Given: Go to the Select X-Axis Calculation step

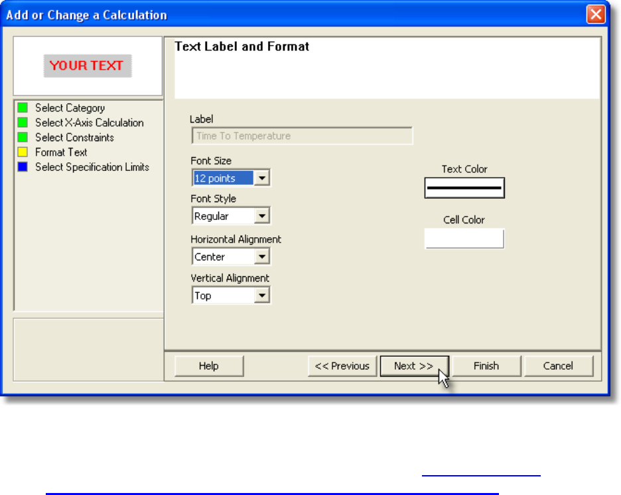Looking at the screenshot, I should point(90,123).
